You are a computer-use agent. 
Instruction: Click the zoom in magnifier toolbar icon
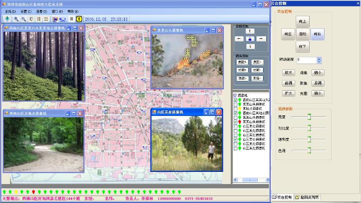click(x=16, y=19)
